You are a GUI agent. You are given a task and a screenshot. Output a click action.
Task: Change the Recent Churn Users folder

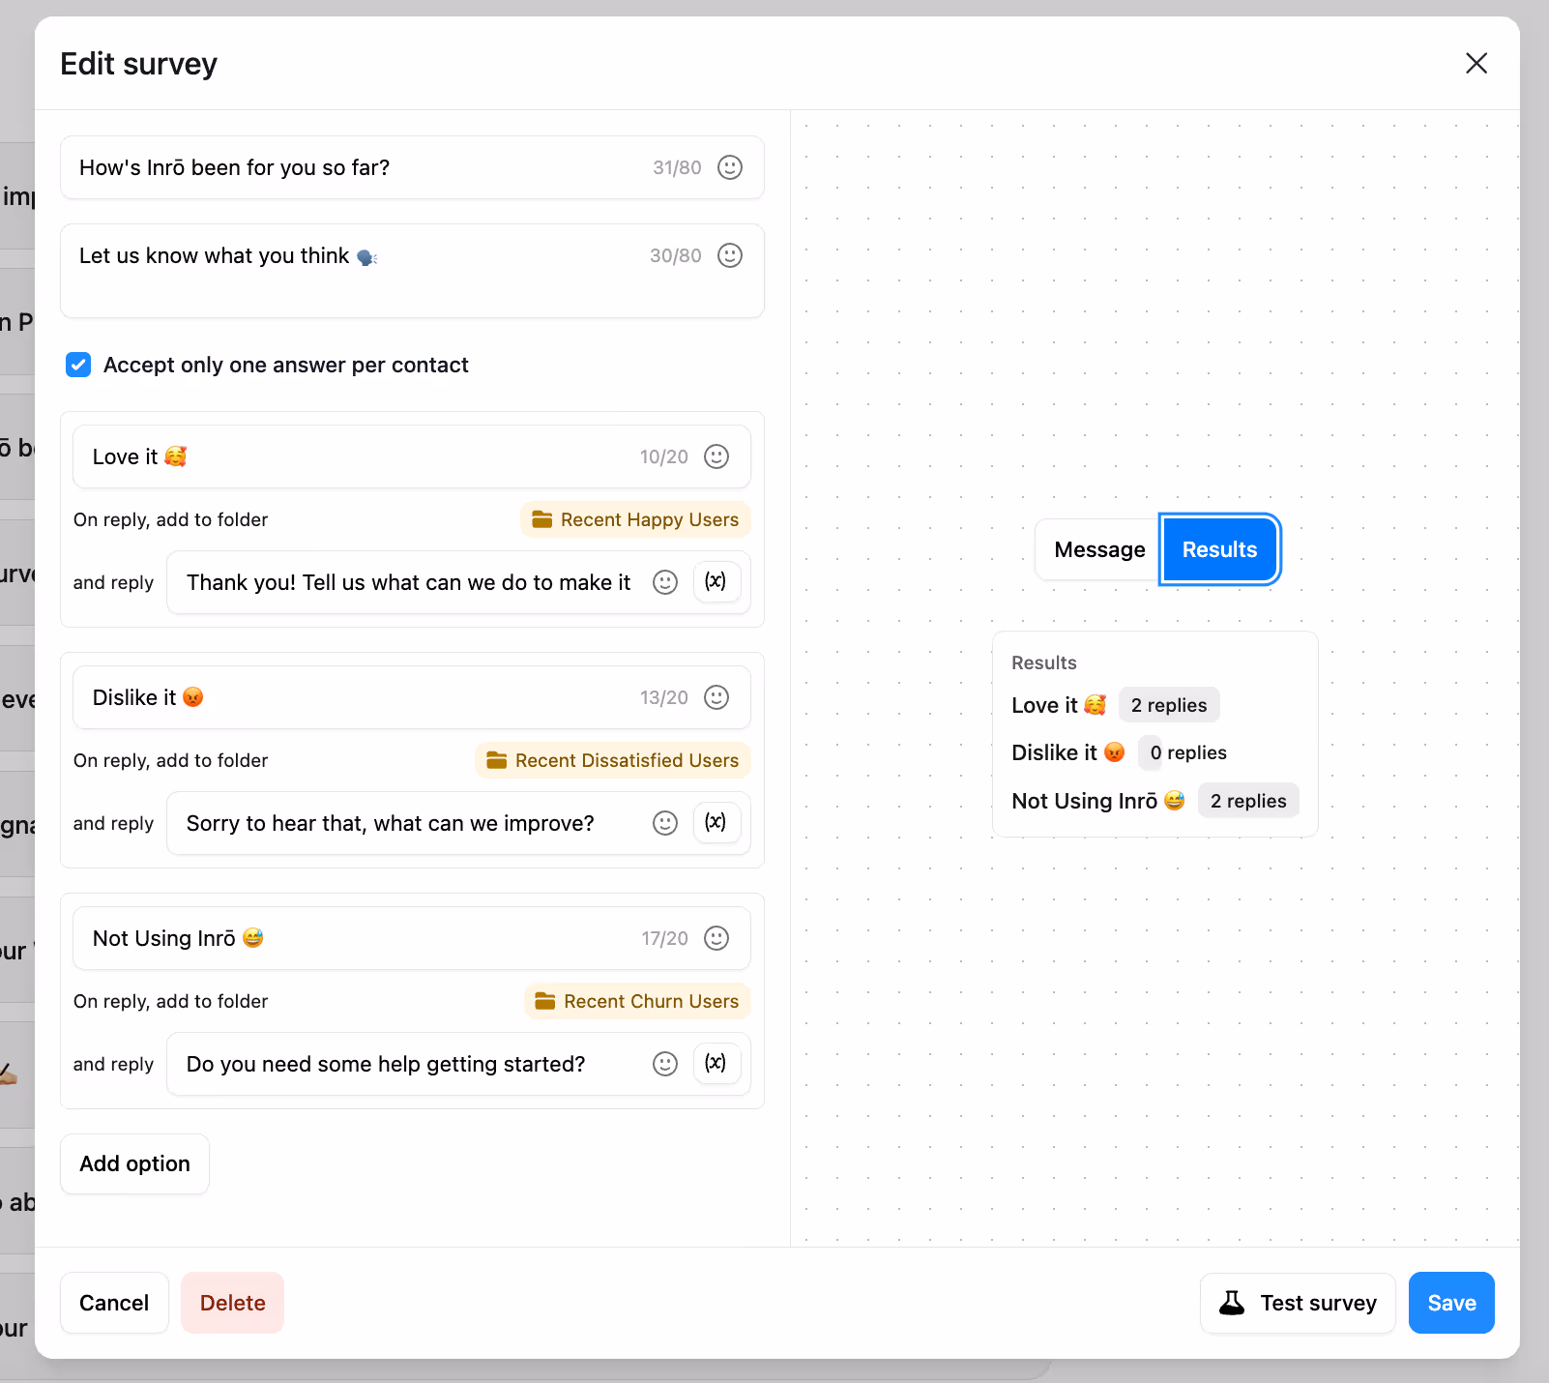[x=637, y=1001]
